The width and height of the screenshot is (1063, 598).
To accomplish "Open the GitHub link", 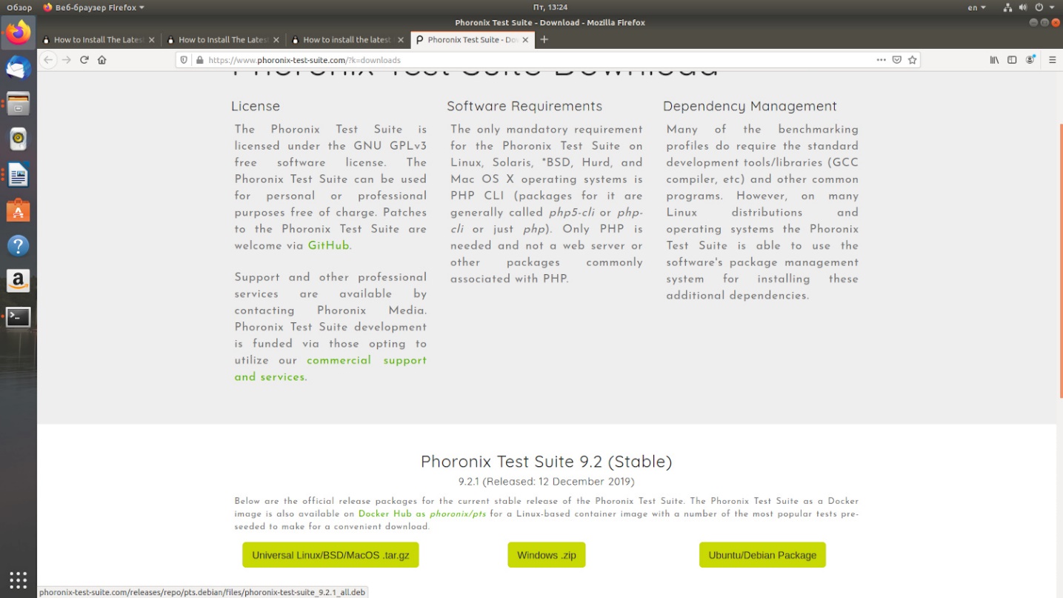I will (328, 245).
